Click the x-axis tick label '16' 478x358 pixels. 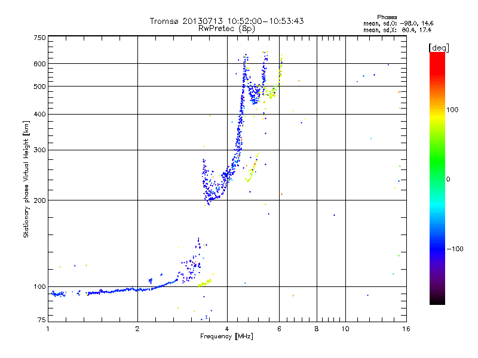coord(406,329)
